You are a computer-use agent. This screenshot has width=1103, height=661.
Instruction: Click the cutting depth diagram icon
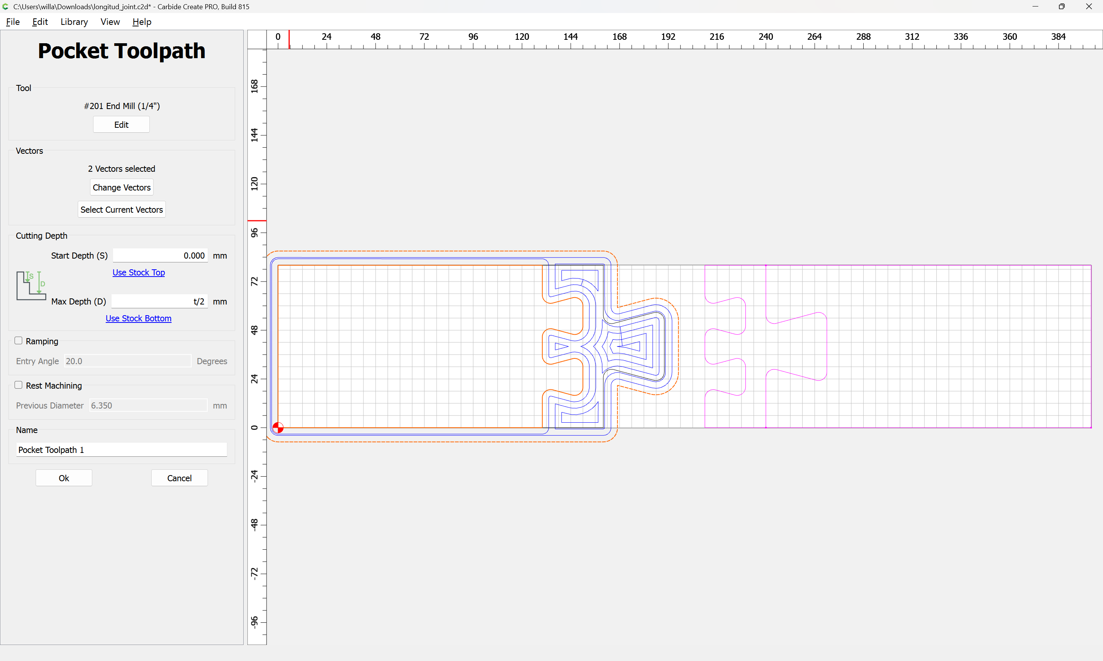coord(31,285)
